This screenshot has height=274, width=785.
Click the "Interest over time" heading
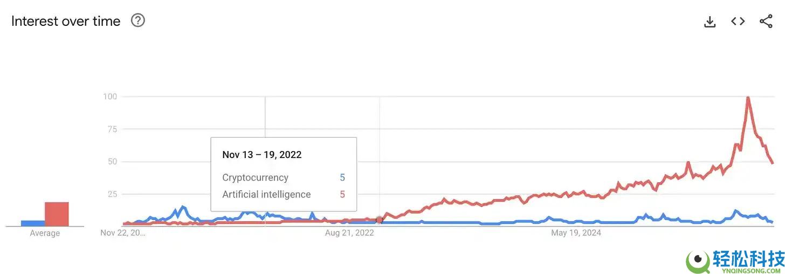coord(66,21)
